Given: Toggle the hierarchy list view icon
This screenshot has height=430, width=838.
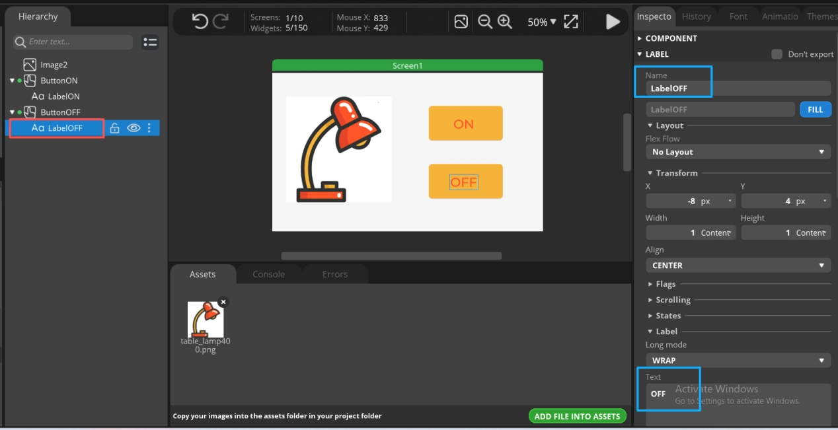Looking at the screenshot, I should pyautogui.click(x=150, y=42).
